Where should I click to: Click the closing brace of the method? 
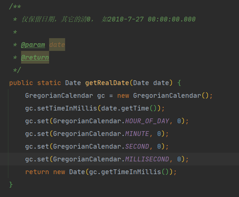[11, 185]
